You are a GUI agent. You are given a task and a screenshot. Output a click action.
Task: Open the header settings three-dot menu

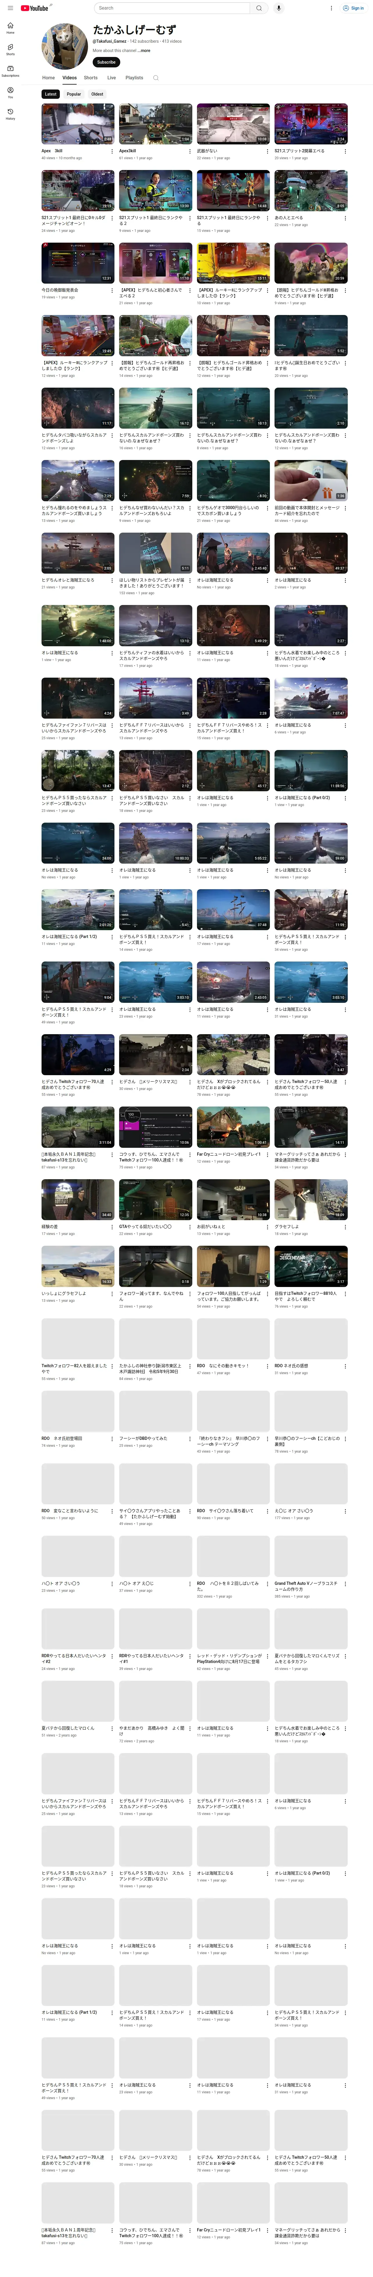tap(331, 8)
